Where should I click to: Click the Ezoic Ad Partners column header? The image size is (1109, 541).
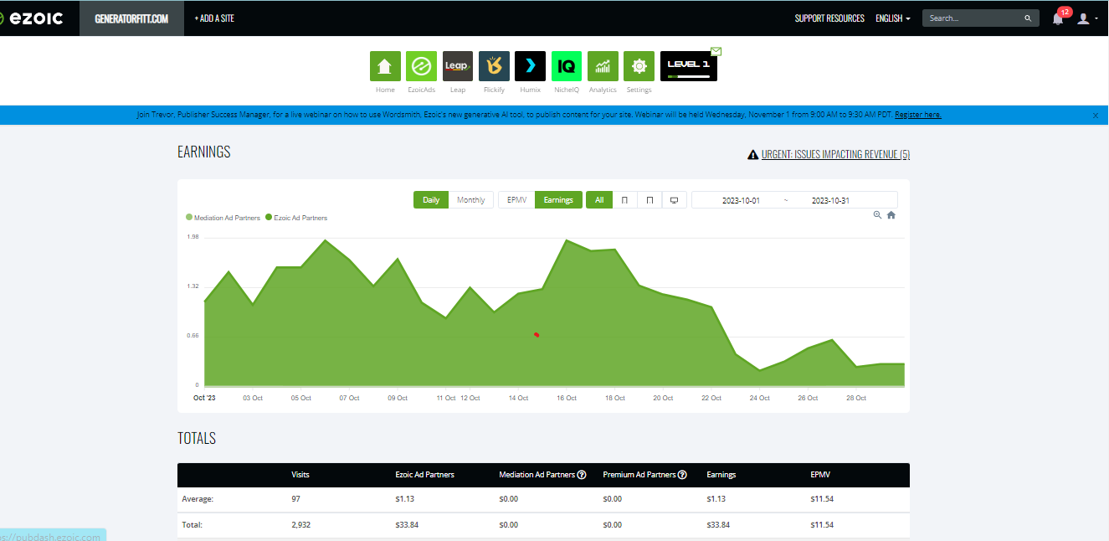point(424,475)
